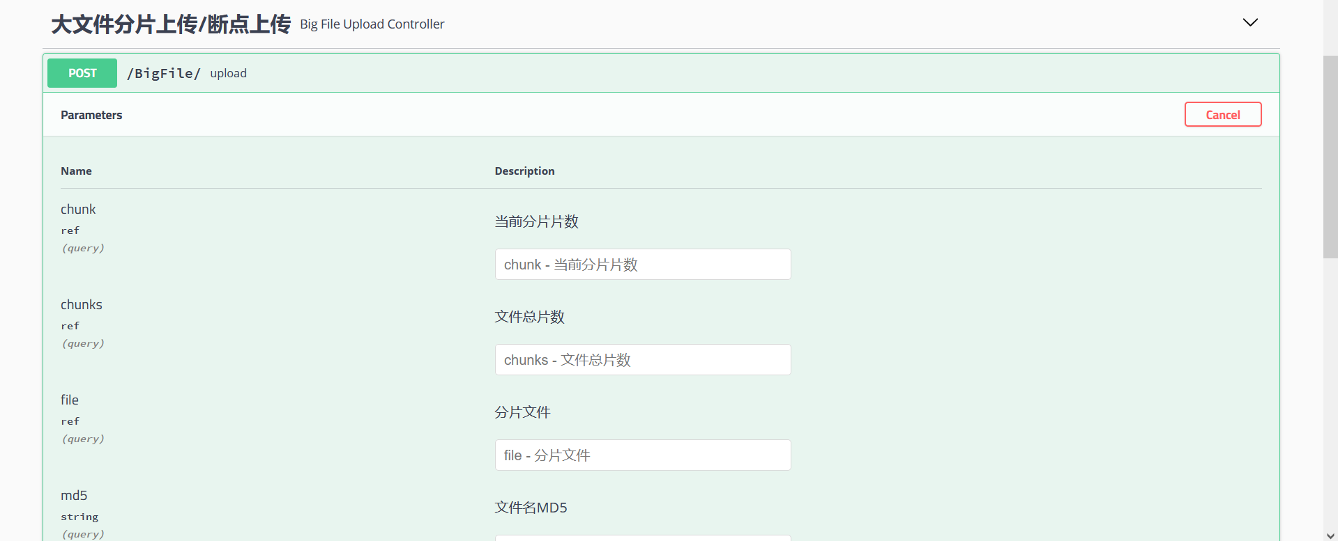Collapse the Big File Upload Controller section chevron
1338x541 pixels.
coord(1250,22)
